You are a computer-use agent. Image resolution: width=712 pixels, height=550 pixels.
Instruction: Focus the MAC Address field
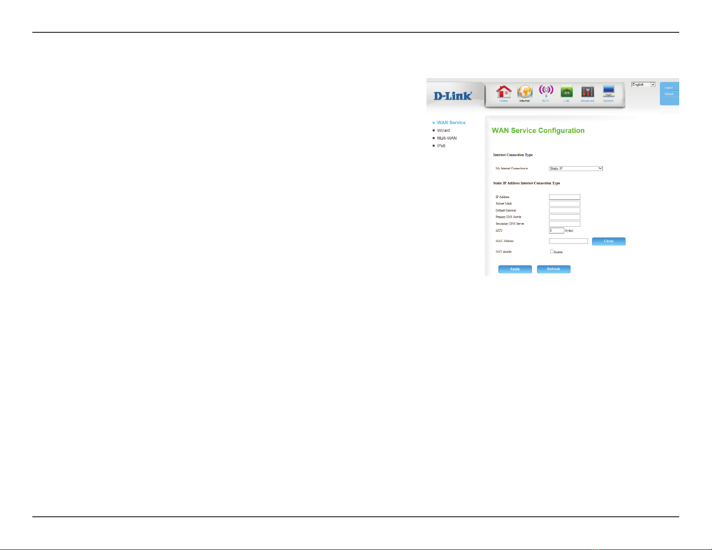[x=568, y=241]
